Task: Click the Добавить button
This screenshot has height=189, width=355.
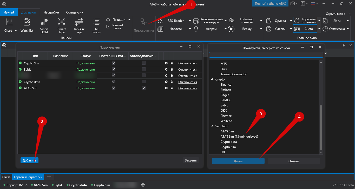Action: 29,160
